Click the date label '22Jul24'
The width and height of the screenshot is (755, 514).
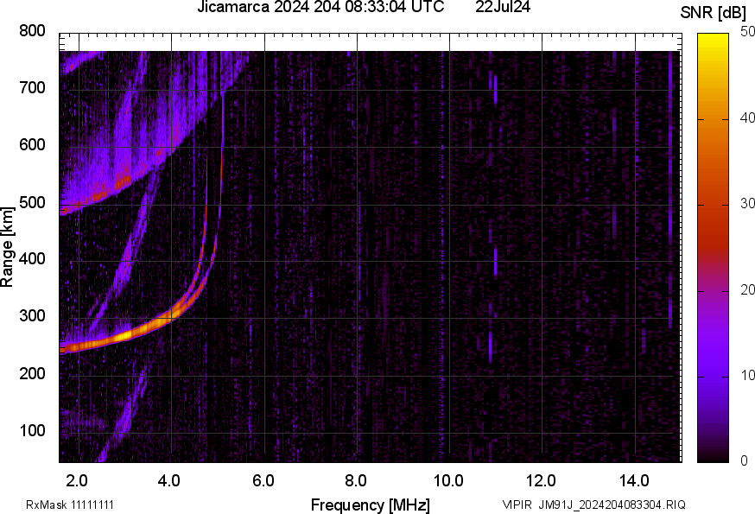503,7
